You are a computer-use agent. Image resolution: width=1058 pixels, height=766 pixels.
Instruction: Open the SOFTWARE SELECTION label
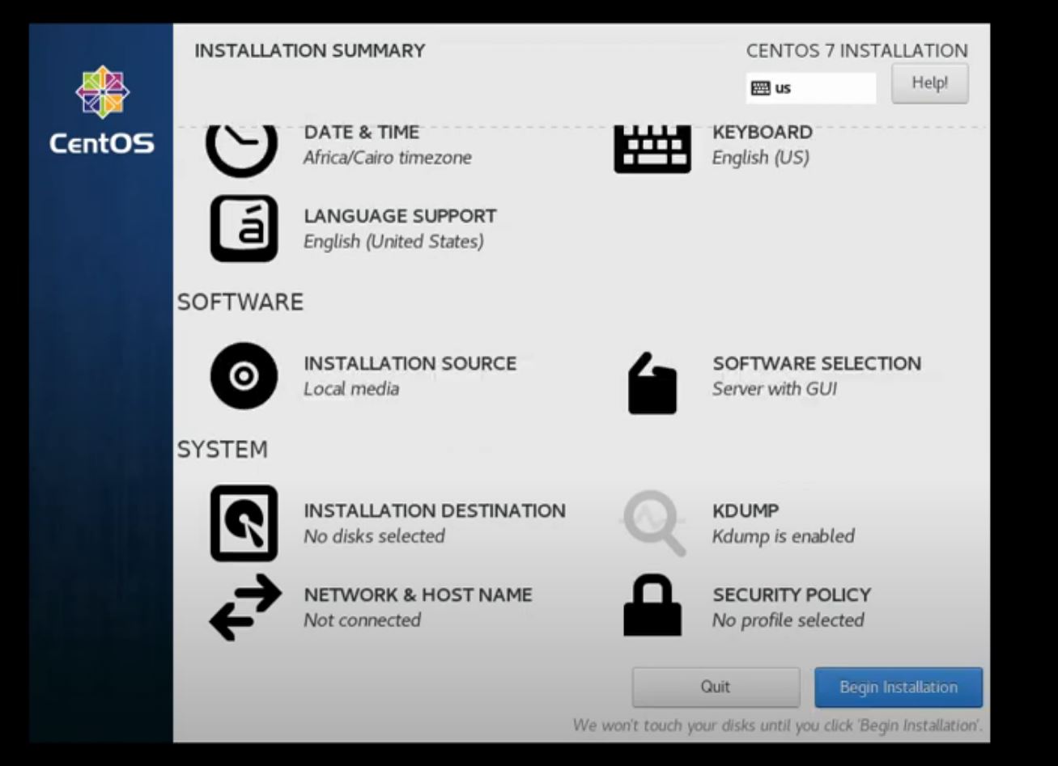point(817,364)
